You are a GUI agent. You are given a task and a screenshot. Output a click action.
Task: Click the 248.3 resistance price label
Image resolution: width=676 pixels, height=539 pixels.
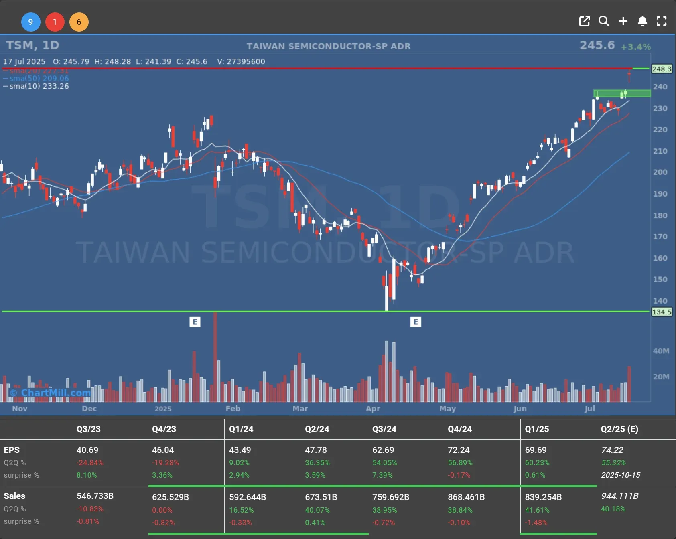point(662,69)
